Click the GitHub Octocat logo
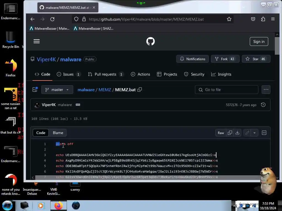Viewport: 282px width, 211px height. coord(150,41)
